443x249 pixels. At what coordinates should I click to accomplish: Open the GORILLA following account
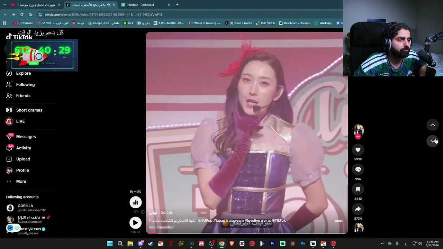click(26, 208)
